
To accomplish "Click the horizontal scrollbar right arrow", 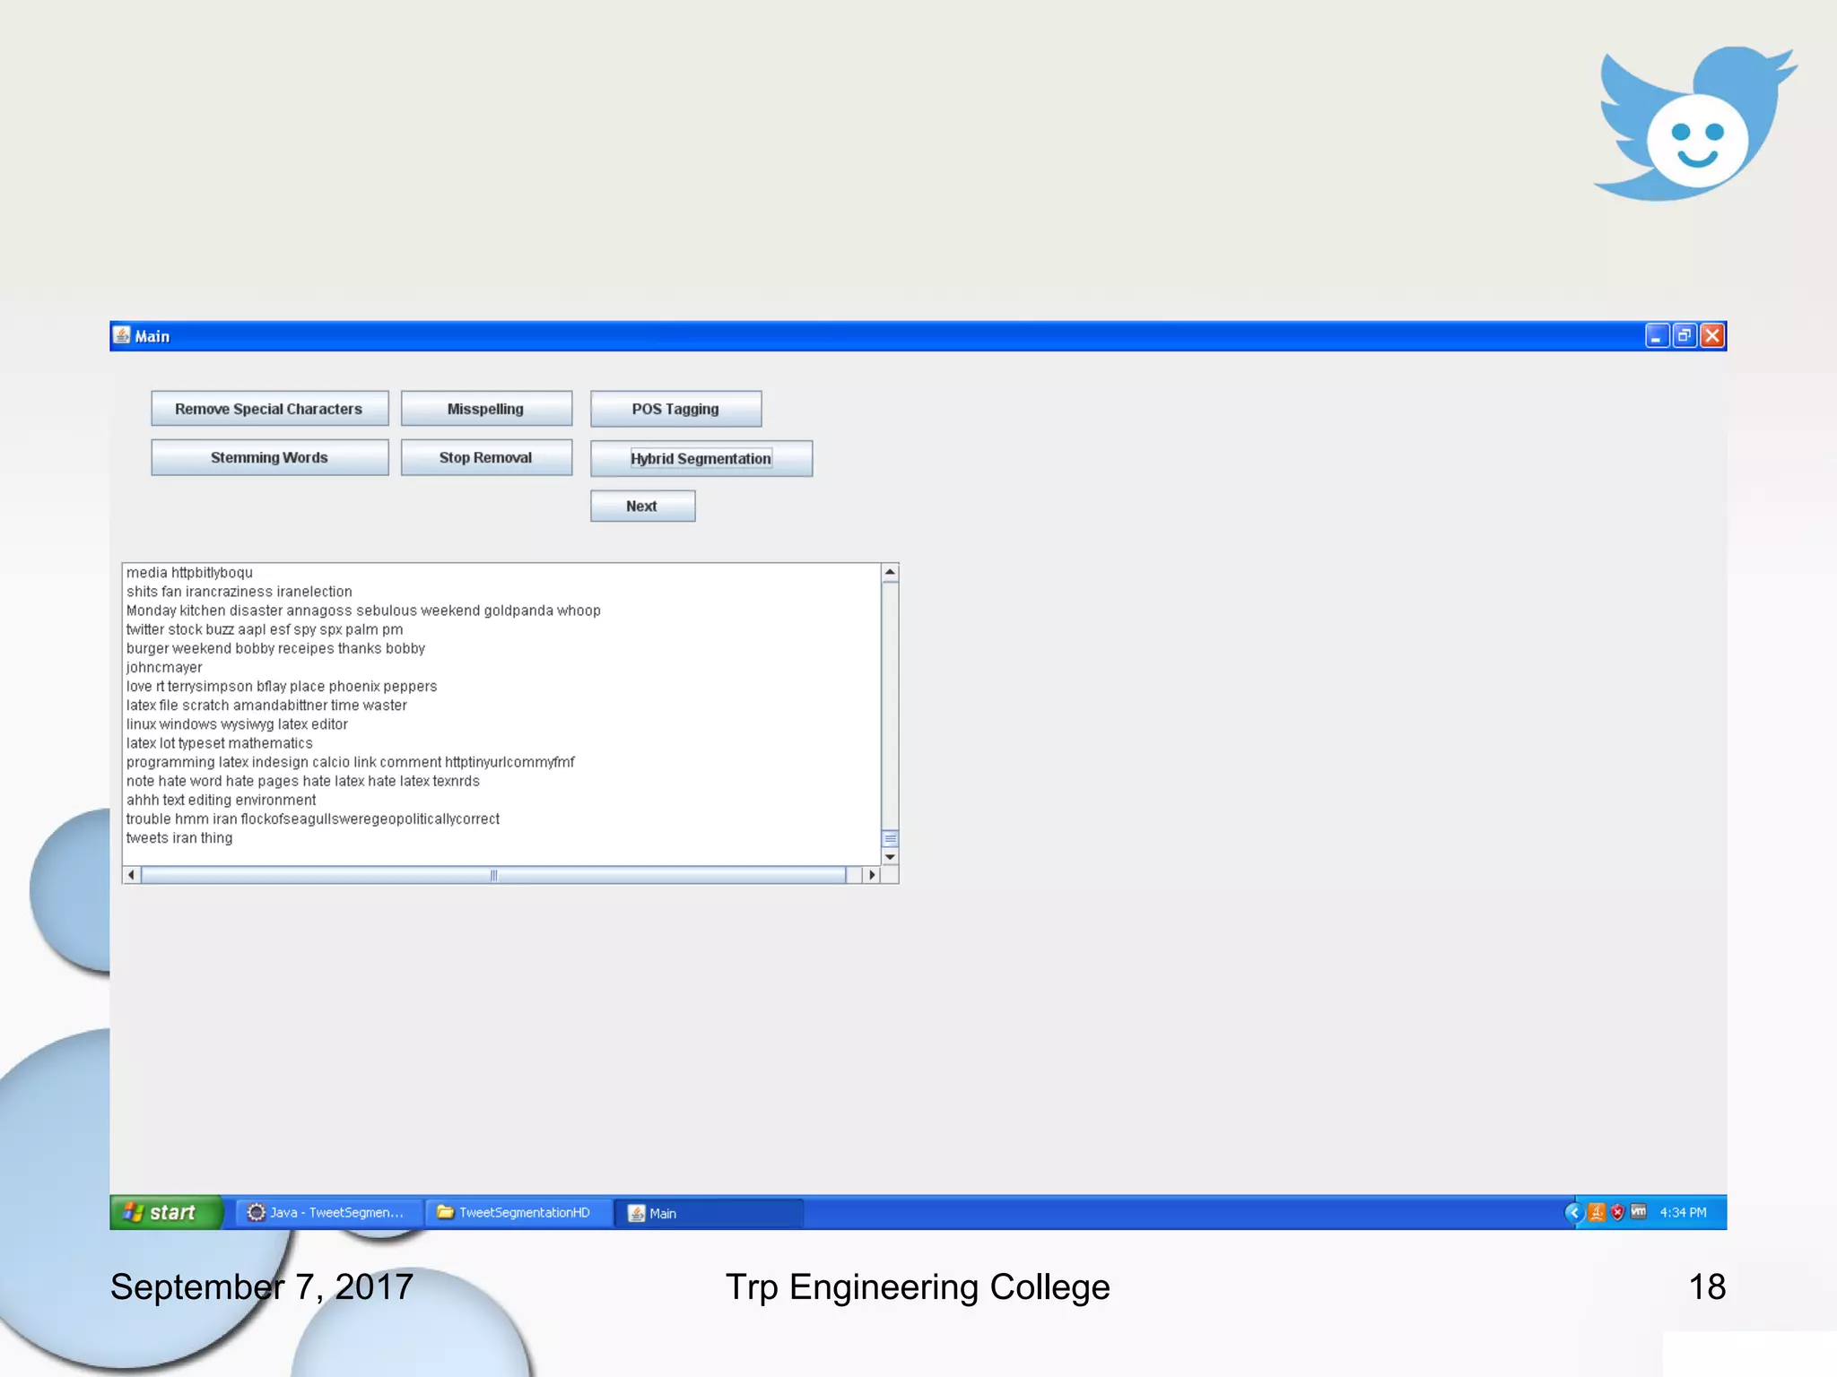I will pos(871,875).
